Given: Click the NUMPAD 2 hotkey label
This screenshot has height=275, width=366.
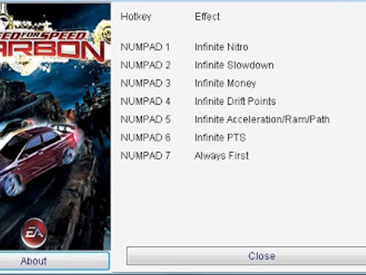Looking at the screenshot, I should tap(145, 65).
